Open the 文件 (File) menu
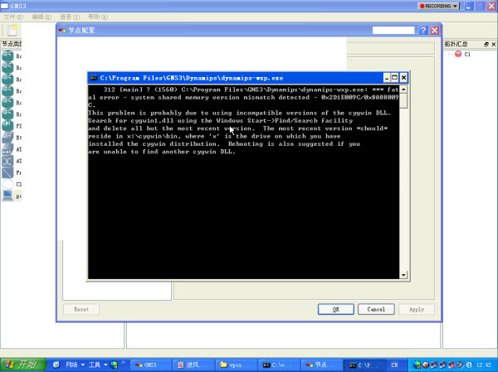Viewport: 498px width, 372px height. pyautogui.click(x=13, y=17)
